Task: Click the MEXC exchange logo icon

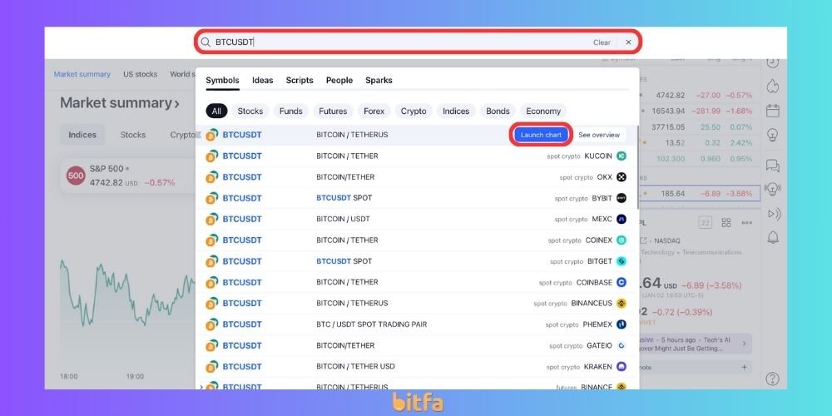Action: click(x=622, y=219)
